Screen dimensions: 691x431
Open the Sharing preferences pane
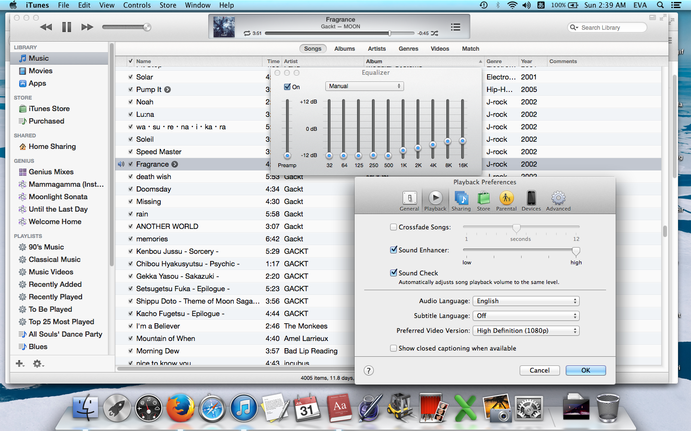coord(461,201)
